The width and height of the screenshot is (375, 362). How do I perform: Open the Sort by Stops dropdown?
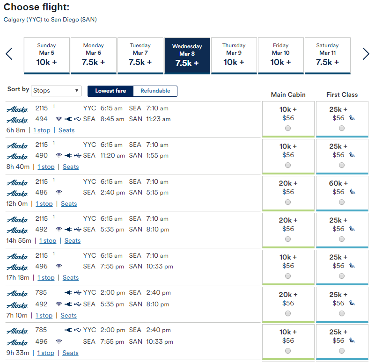[x=56, y=91]
